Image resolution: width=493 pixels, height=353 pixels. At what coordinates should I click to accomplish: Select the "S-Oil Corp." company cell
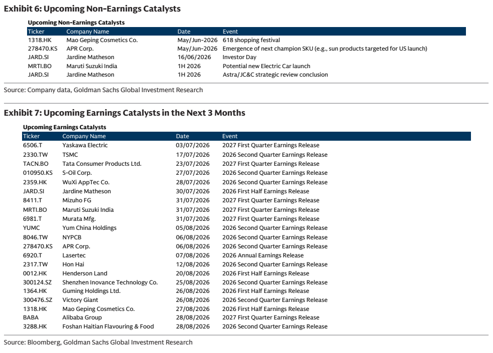tap(77, 173)
